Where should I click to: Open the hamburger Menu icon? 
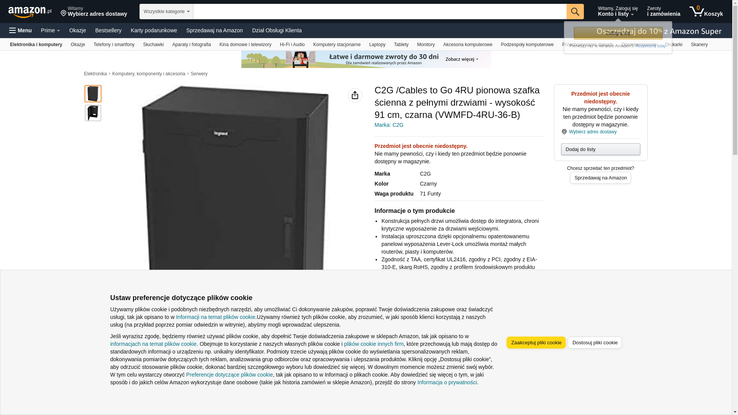20,30
